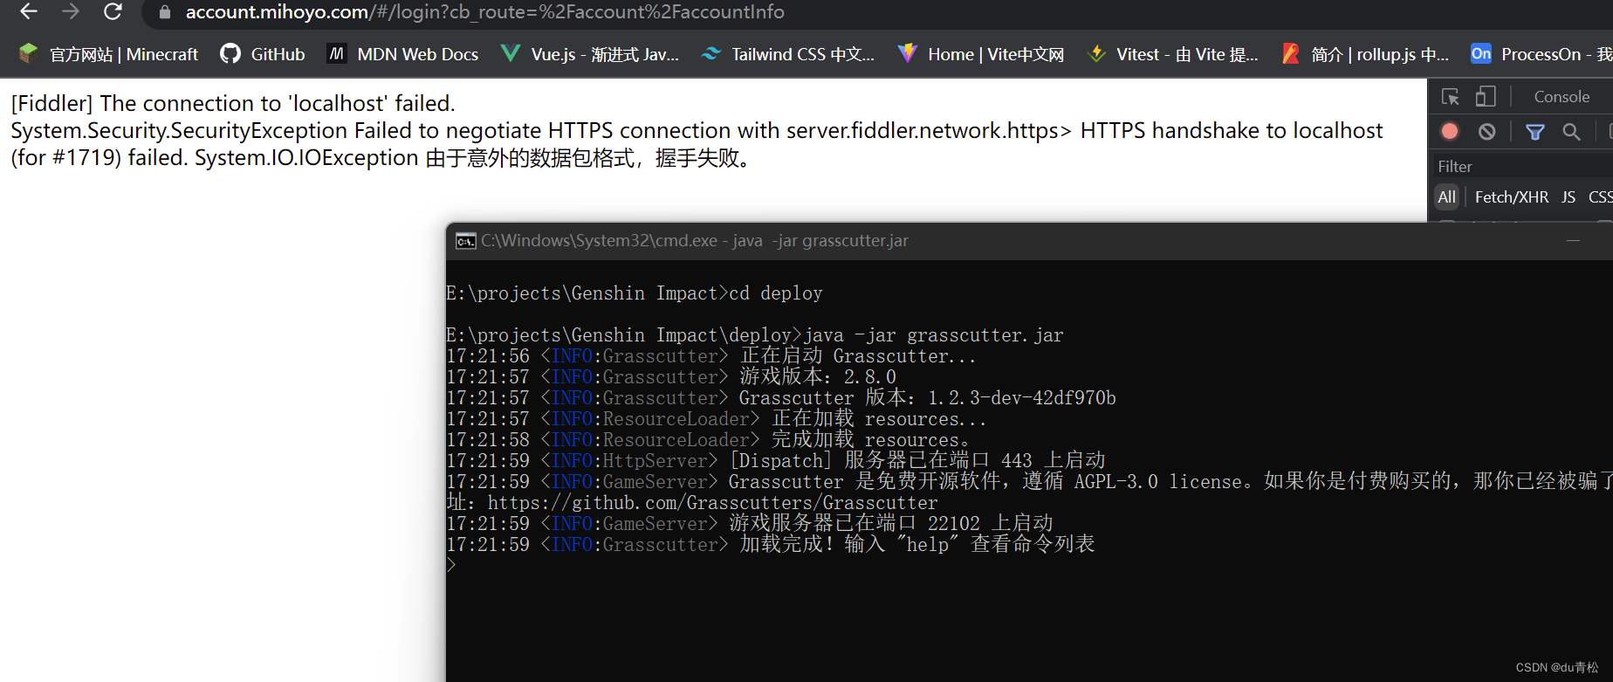1613x682 pixels.
Task: Click the Vue.js logo favicon
Action: (511, 54)
